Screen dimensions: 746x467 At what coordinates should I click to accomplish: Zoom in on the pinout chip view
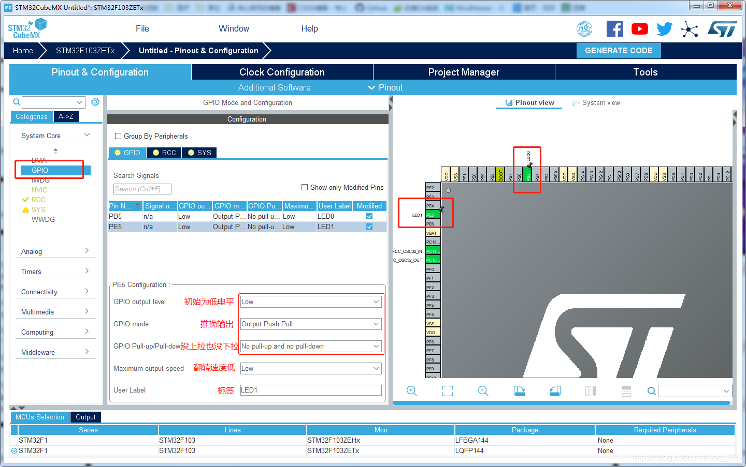pos(412,391)
